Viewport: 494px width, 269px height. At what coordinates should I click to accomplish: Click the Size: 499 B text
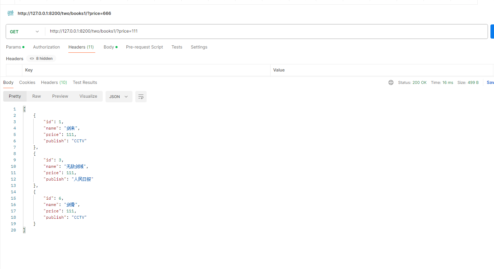point(468,82)
